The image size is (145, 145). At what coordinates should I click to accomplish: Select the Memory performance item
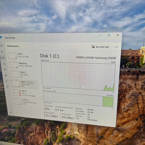click(x=21, y=65)
